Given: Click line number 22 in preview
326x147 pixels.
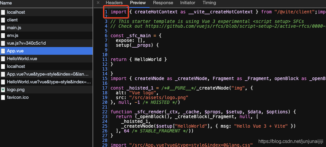Looking at the screenshot, I should [105, 112].
